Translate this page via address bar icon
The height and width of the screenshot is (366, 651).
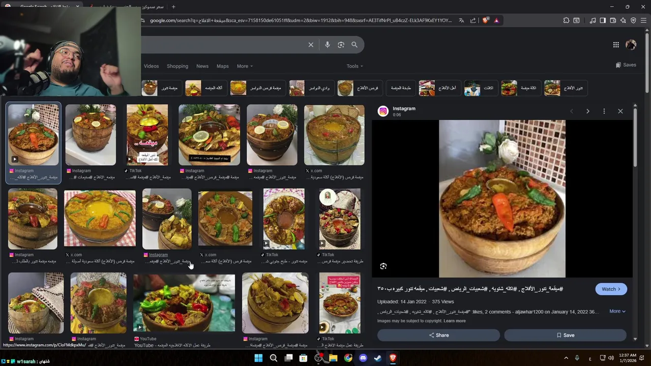click(461, 20)
